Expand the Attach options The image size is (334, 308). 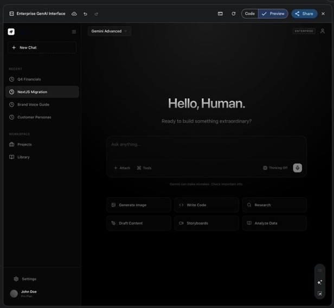(x=122, y=168)
